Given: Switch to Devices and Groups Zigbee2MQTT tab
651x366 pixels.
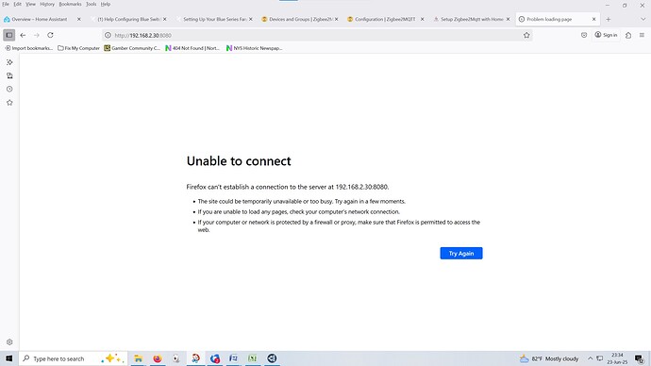Looking at the screenshot, I should 300,19.
